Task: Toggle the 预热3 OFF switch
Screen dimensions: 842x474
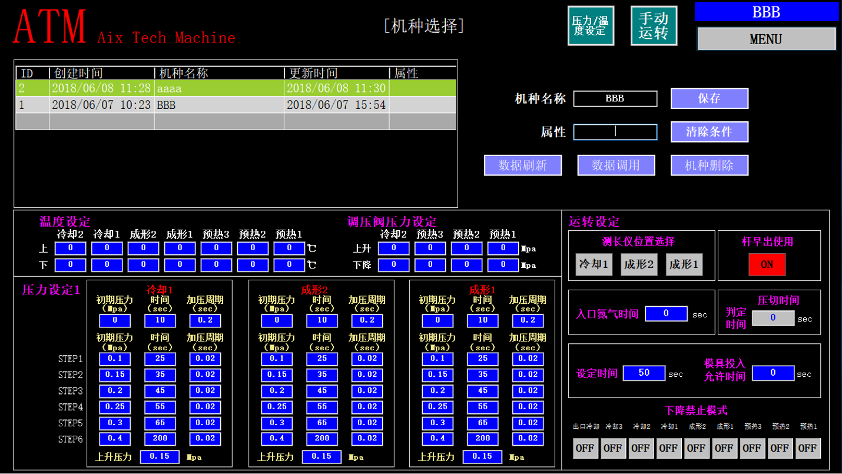Action: tap(754, 448)
